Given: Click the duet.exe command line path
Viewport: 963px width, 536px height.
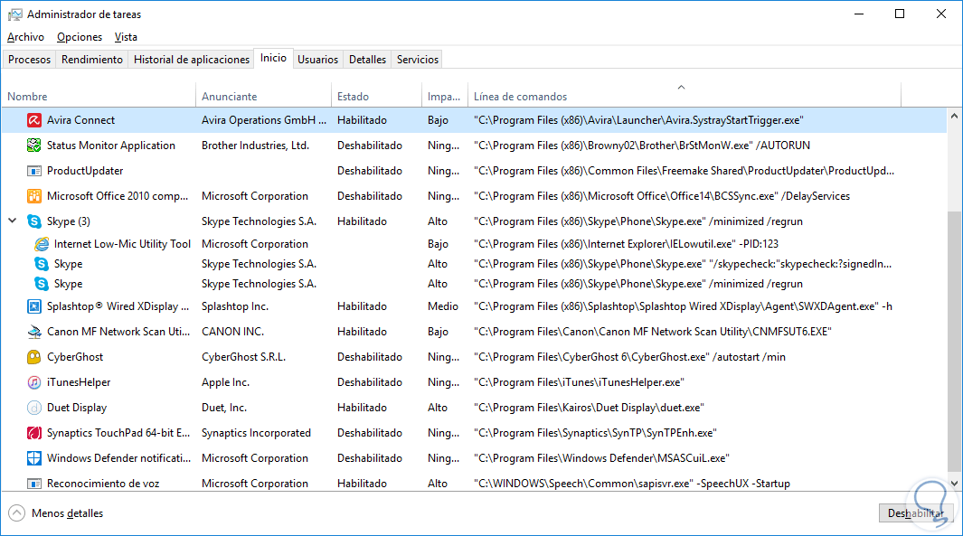Looking at the screenshot, I should point(589,408).
